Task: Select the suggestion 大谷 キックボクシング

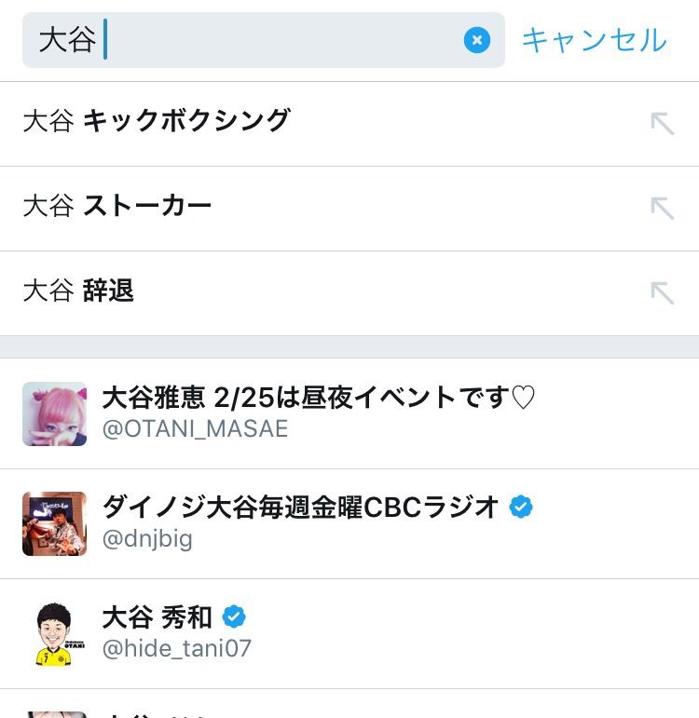Action: point(349,124)
